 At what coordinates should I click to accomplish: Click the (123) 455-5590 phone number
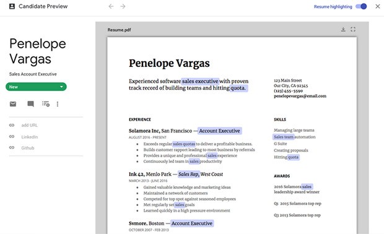[288, 91]
